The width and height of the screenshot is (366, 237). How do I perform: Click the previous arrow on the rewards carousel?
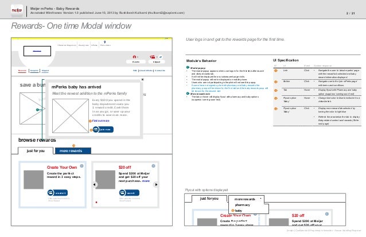(94, 184)
